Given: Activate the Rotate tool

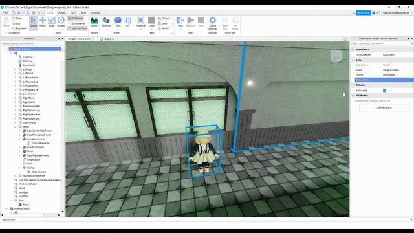Looking at the screenshot, I should pyautogui.click(x=61, y=22).
